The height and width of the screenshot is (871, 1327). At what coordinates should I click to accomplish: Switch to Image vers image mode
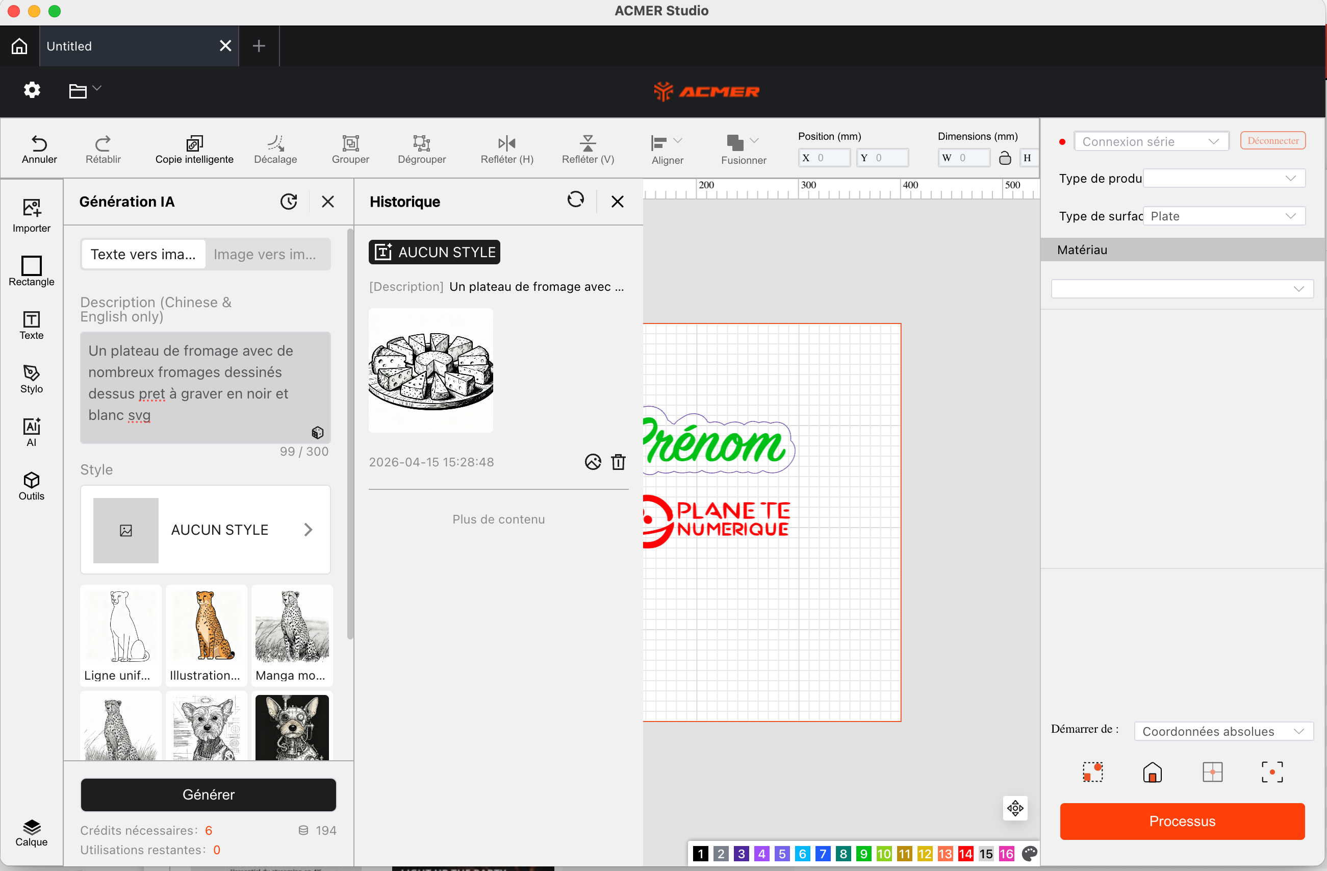point(265,255)
